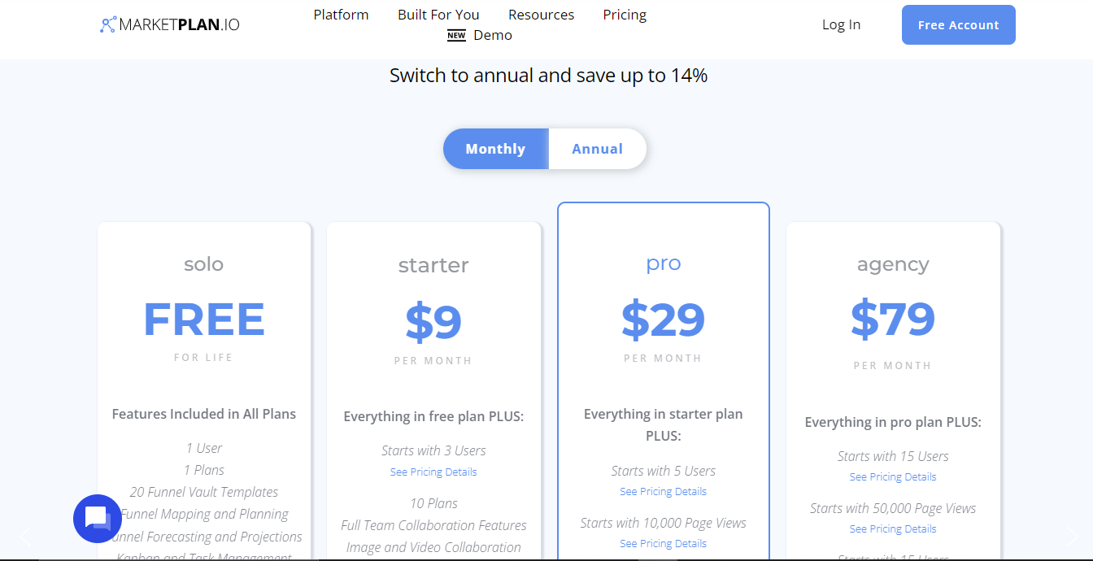Screen dimensions: 1093x561
Task: Click the Log In link
Action: (841, 24)
